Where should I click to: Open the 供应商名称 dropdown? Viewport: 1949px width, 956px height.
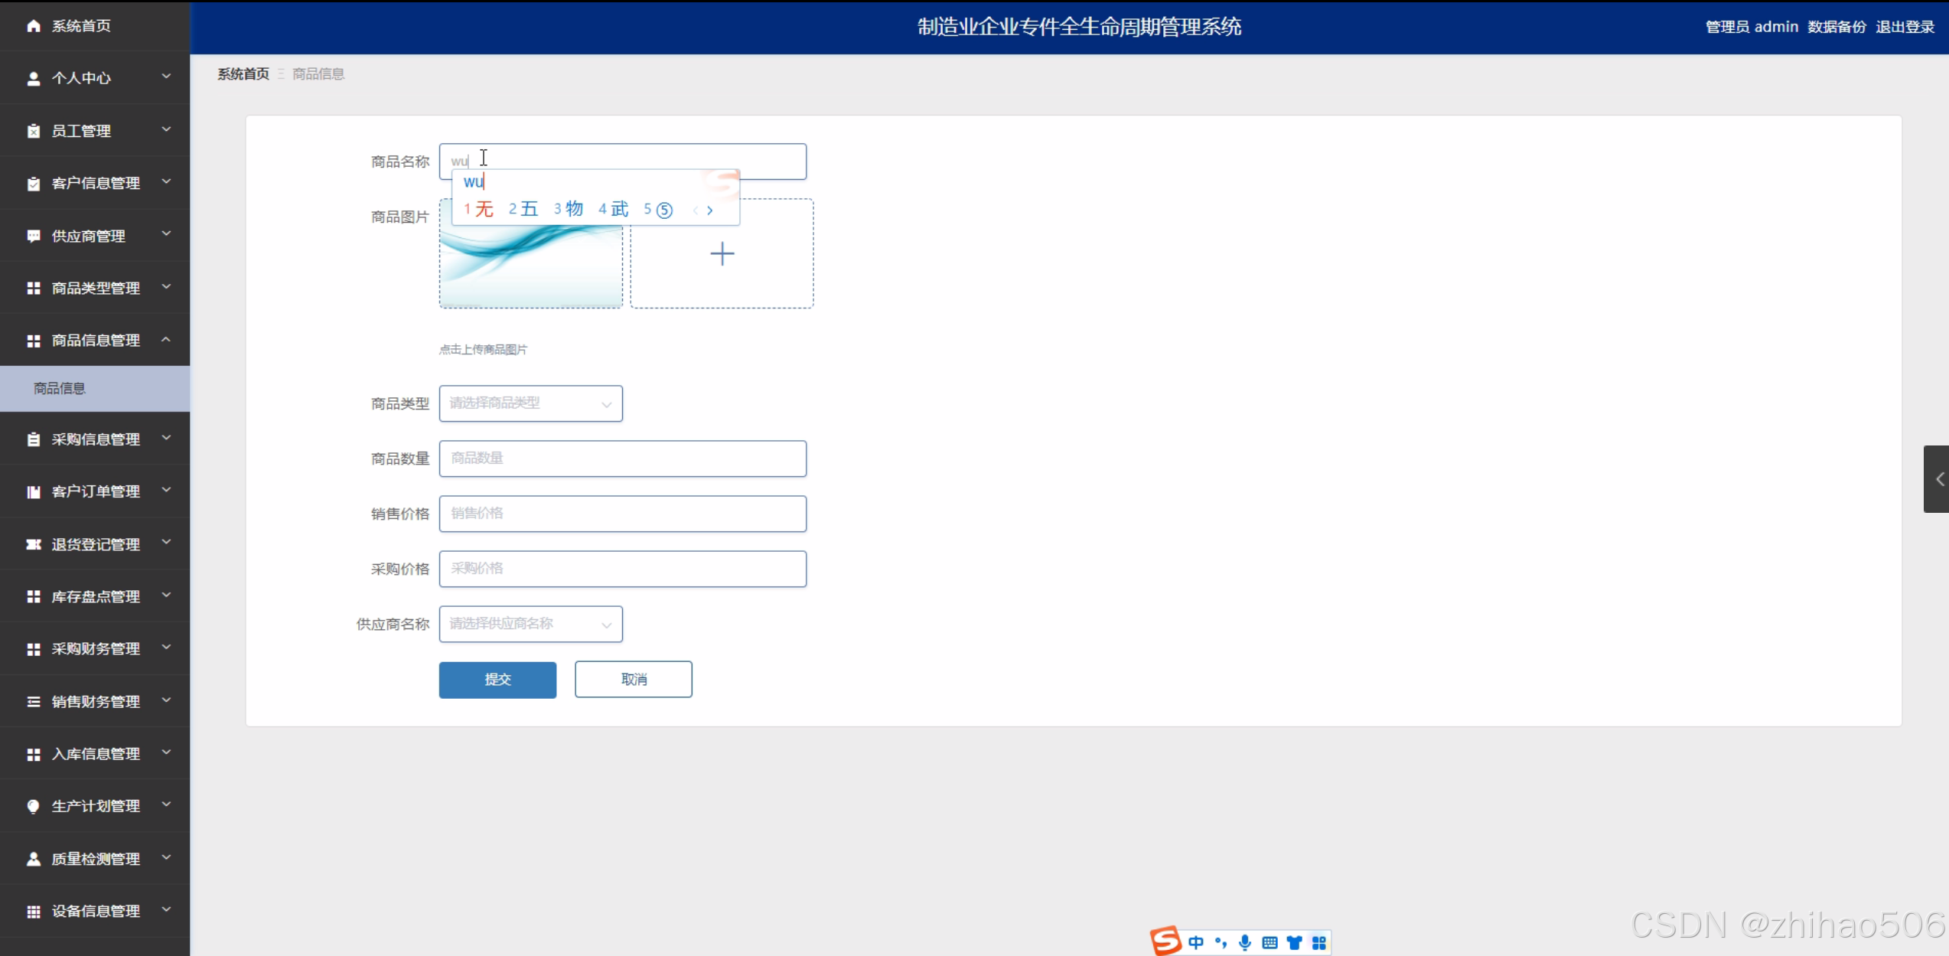pos(530,624)
